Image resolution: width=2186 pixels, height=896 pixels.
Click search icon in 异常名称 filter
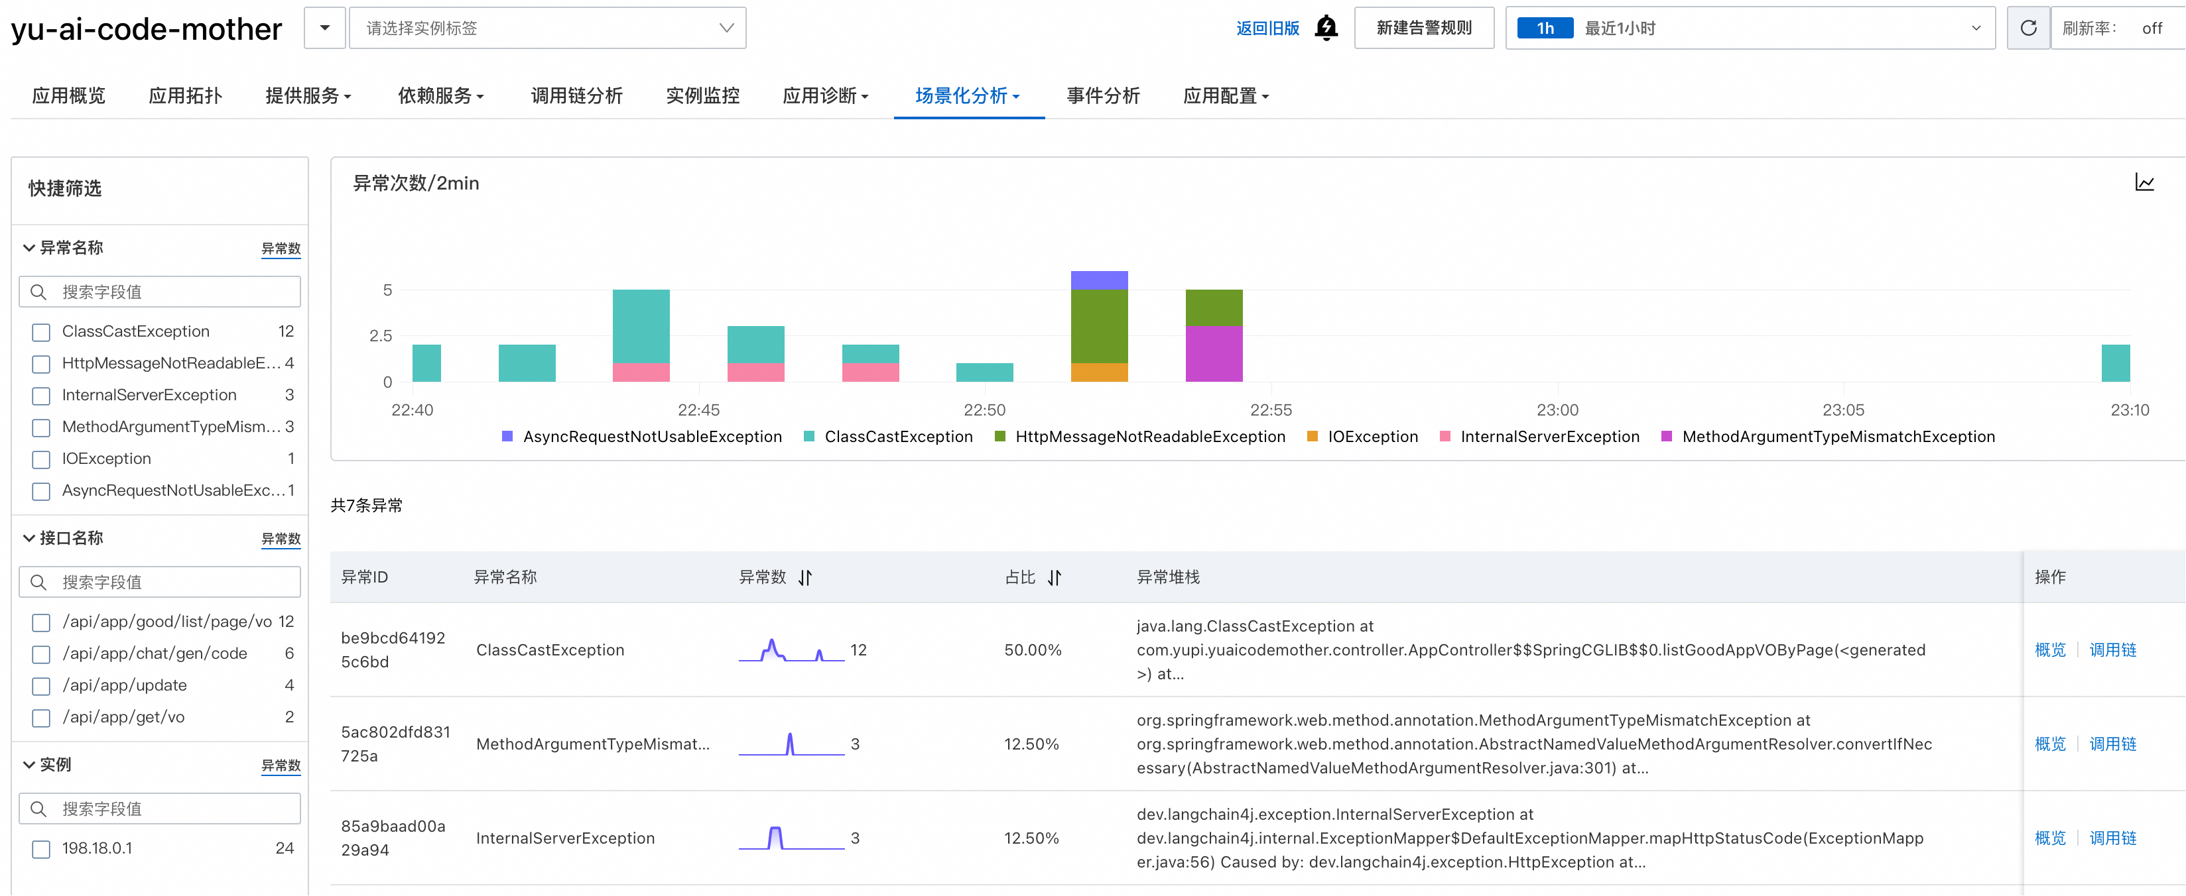(x=38, y=292)
